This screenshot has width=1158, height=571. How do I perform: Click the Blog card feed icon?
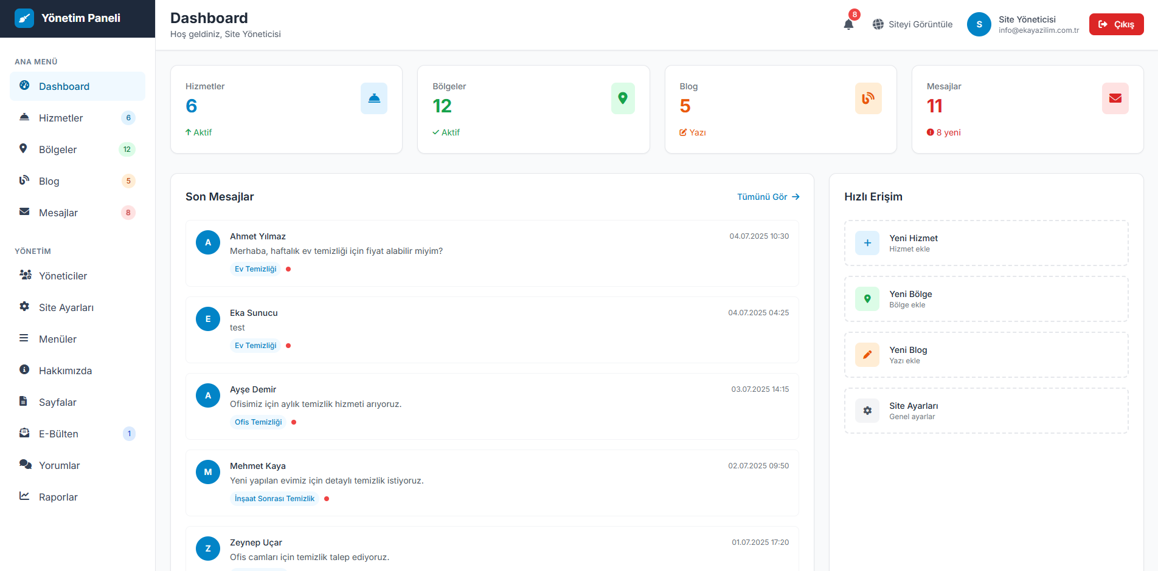pyautogui.click(x=868, y=98)
